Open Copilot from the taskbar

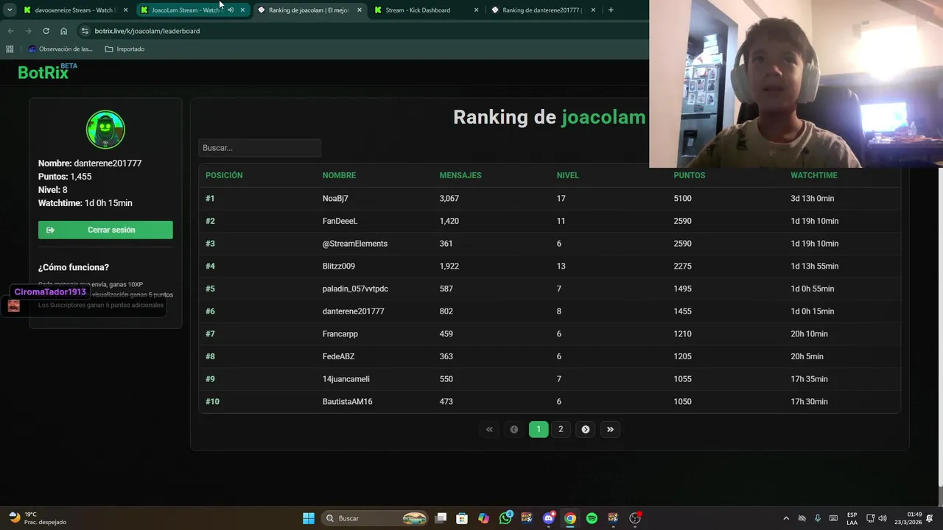point(483,518)
